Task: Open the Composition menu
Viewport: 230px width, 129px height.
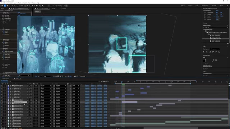Action: coord(10,3)
